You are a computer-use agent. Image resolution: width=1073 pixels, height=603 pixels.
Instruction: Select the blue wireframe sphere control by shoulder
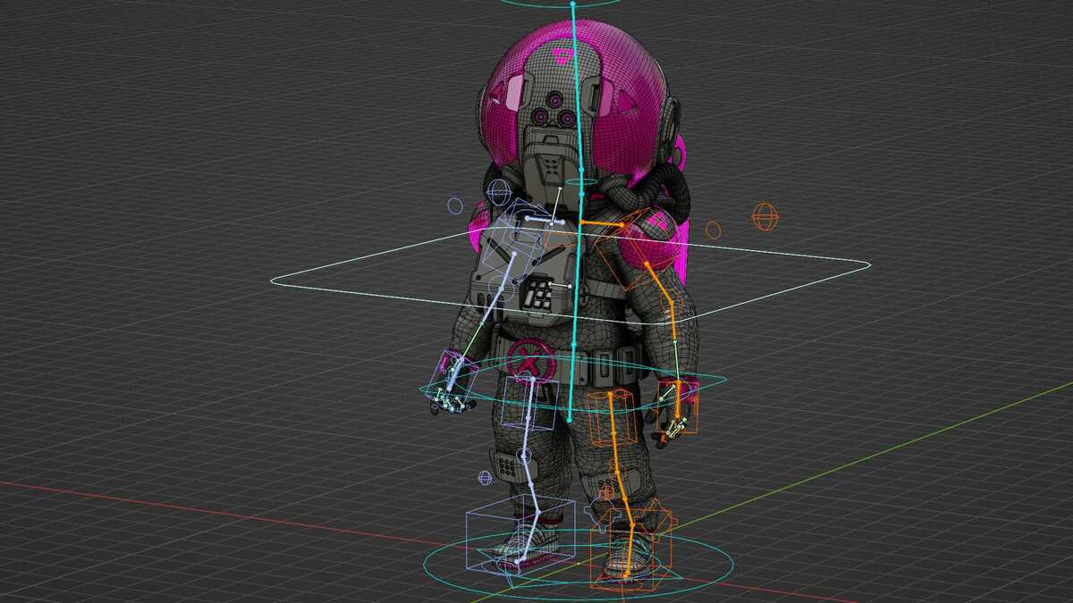point(499,192)
